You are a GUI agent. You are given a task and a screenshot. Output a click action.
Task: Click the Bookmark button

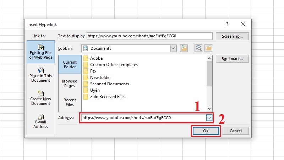[x=232, y=59]
